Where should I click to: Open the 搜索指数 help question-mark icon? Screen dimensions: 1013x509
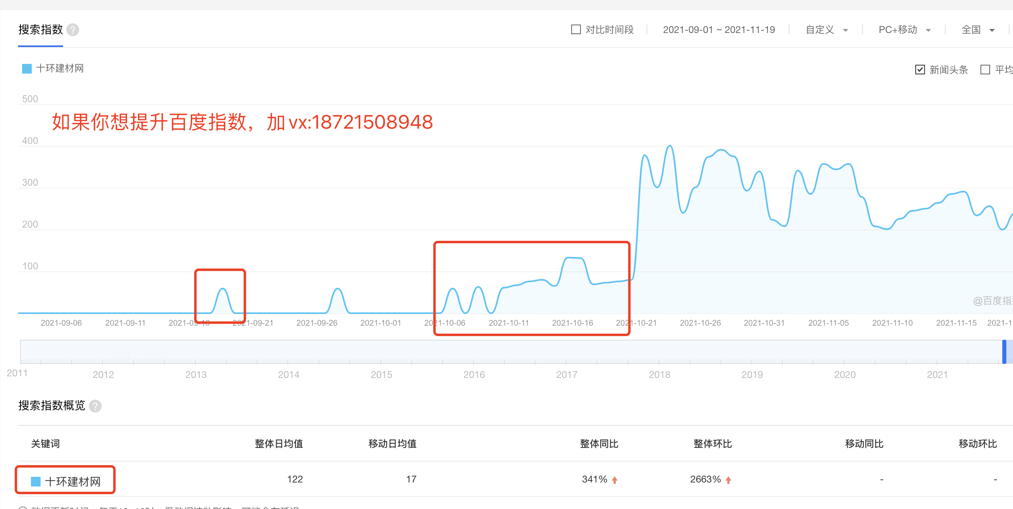(x=73, y=30)
